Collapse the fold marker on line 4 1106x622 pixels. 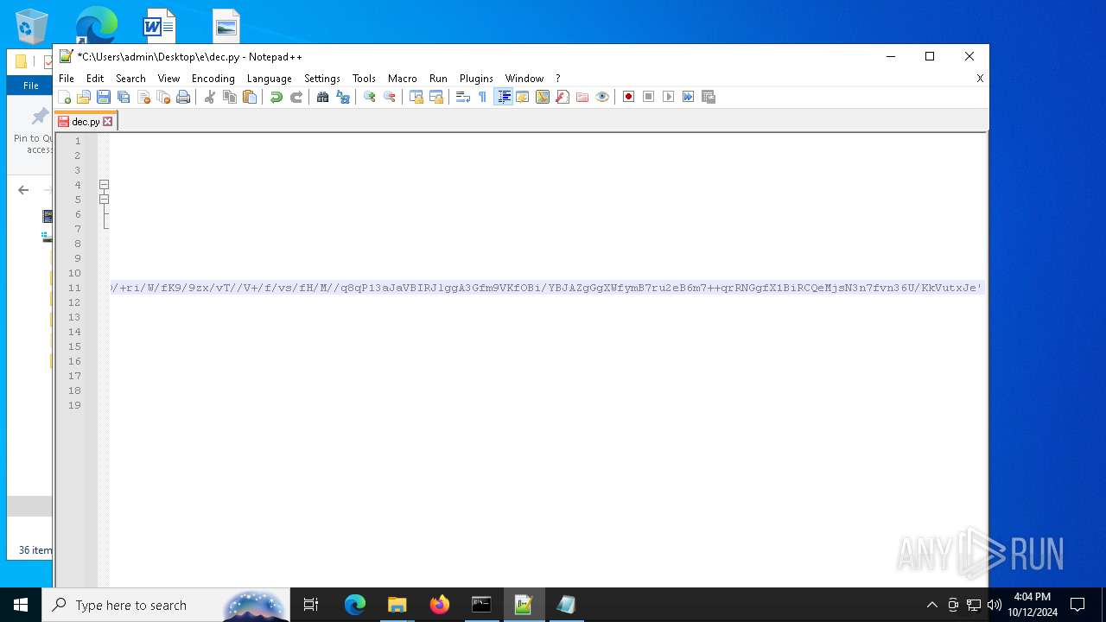(x=104, y=185)
